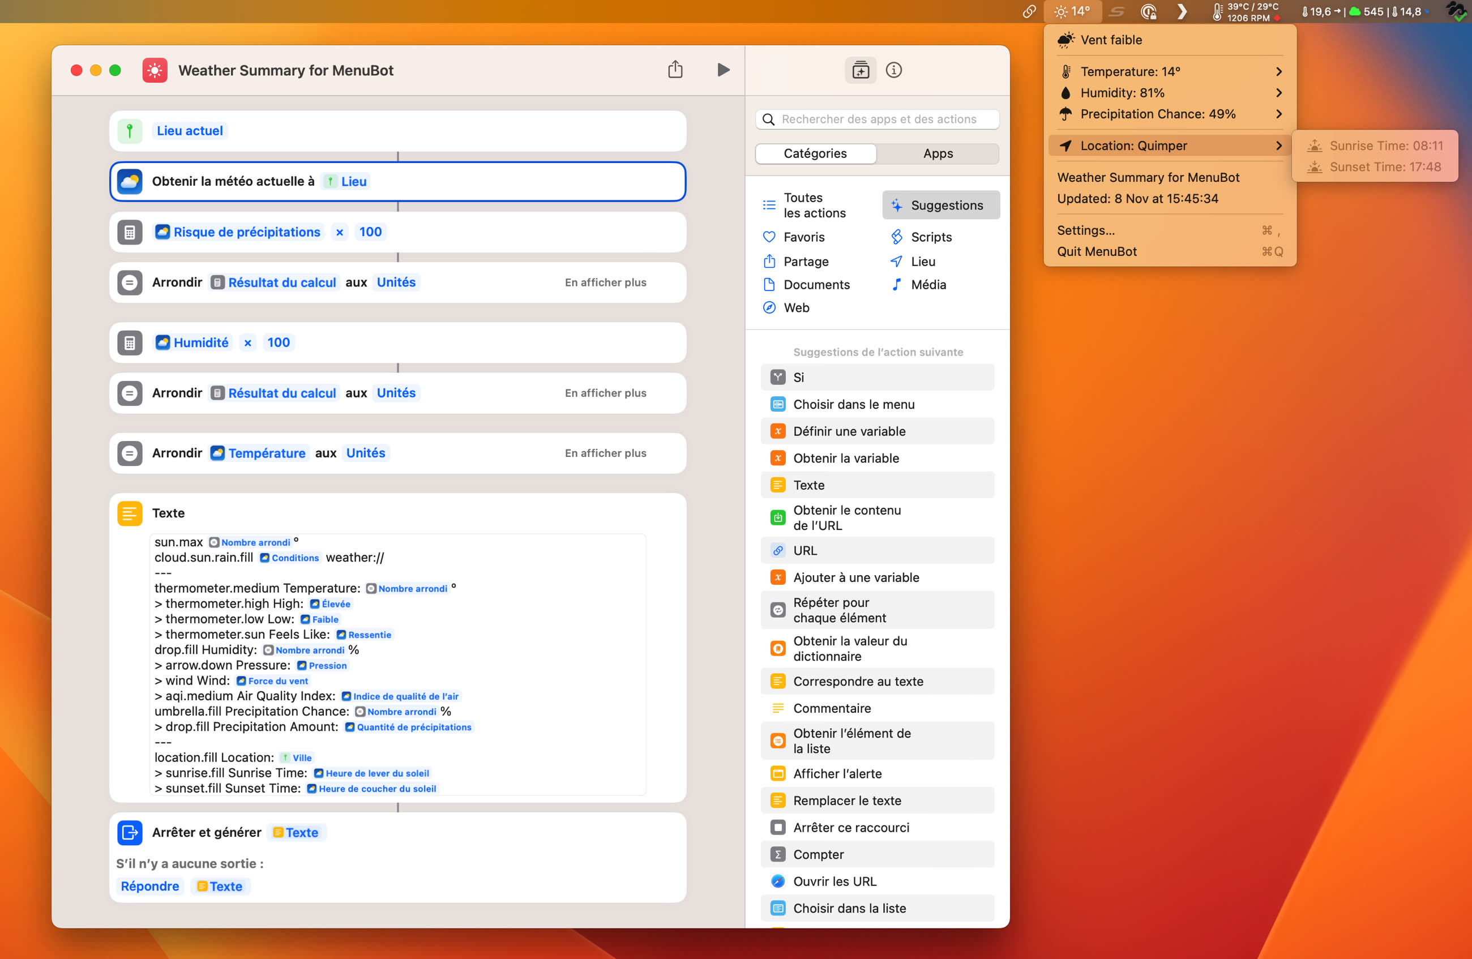Click En afficher plus on the Température rounding action
The width and height of the screenshot is (1472, 959).
(x=605, y=452)
